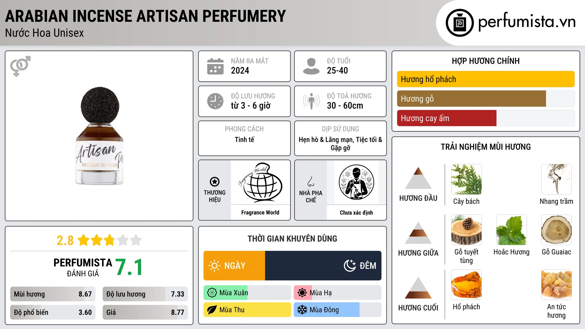The width and height of the screenshot is (585, 329).
Task: Click the Độ lưu hương 7.33 score bar
Action: (145, 294)
